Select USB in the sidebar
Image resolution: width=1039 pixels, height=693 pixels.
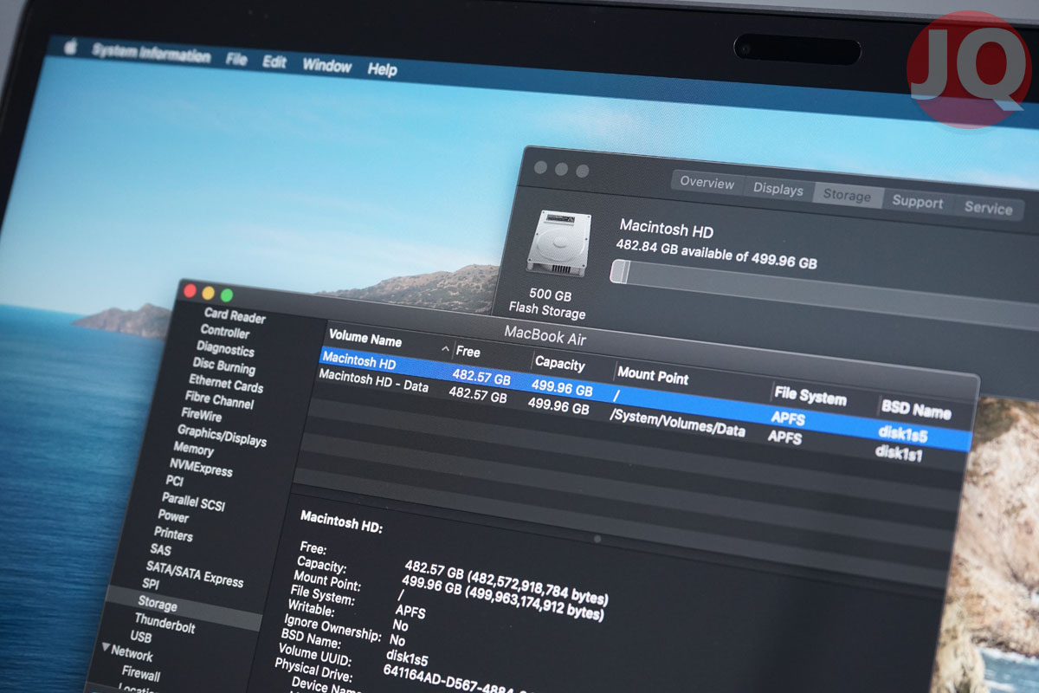click(x=140, y=637)
